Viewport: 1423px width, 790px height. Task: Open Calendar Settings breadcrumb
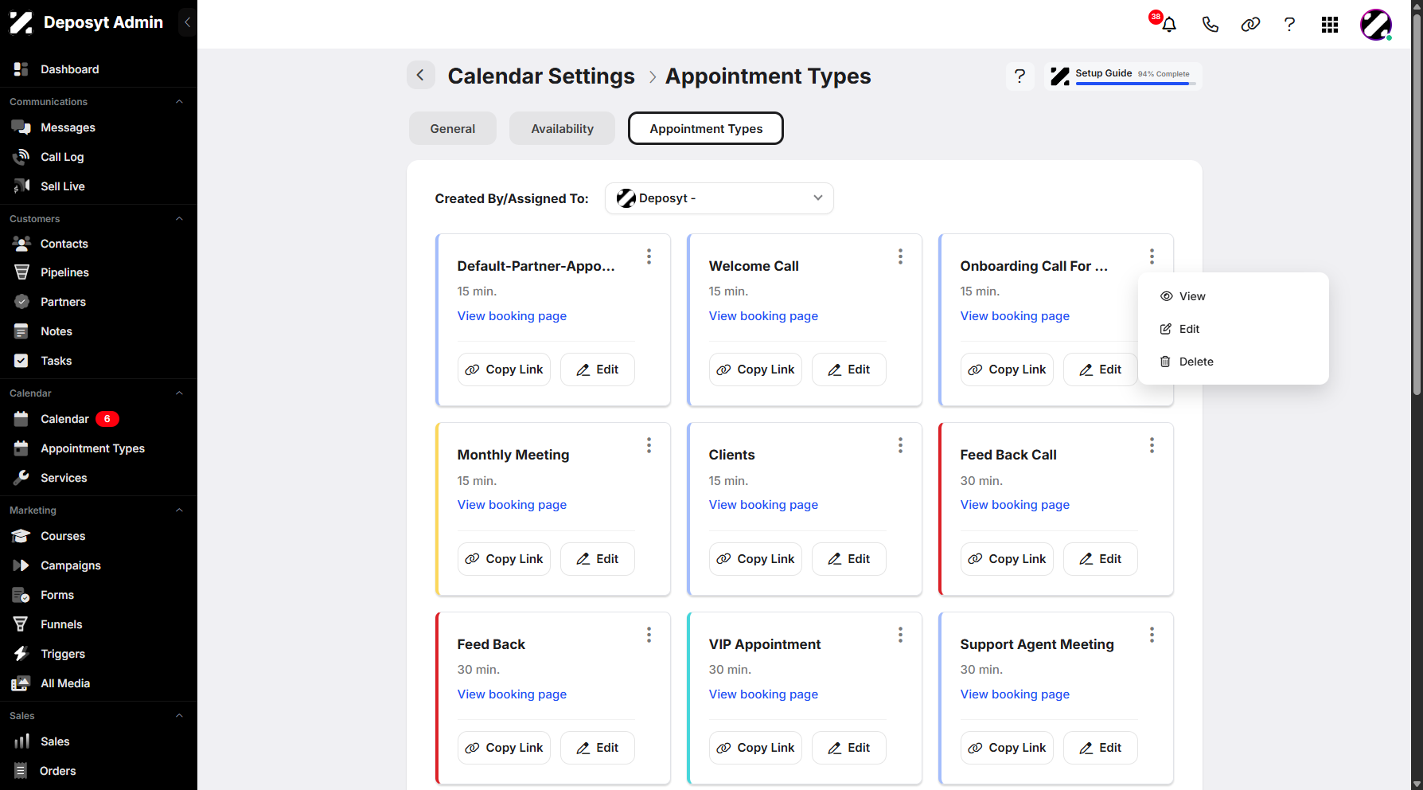point(541,76)
